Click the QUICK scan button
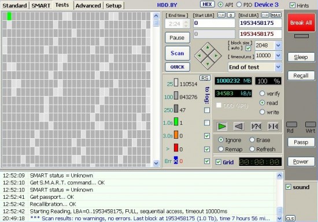This screenshot has width=318, height=222. pos(178,67)
